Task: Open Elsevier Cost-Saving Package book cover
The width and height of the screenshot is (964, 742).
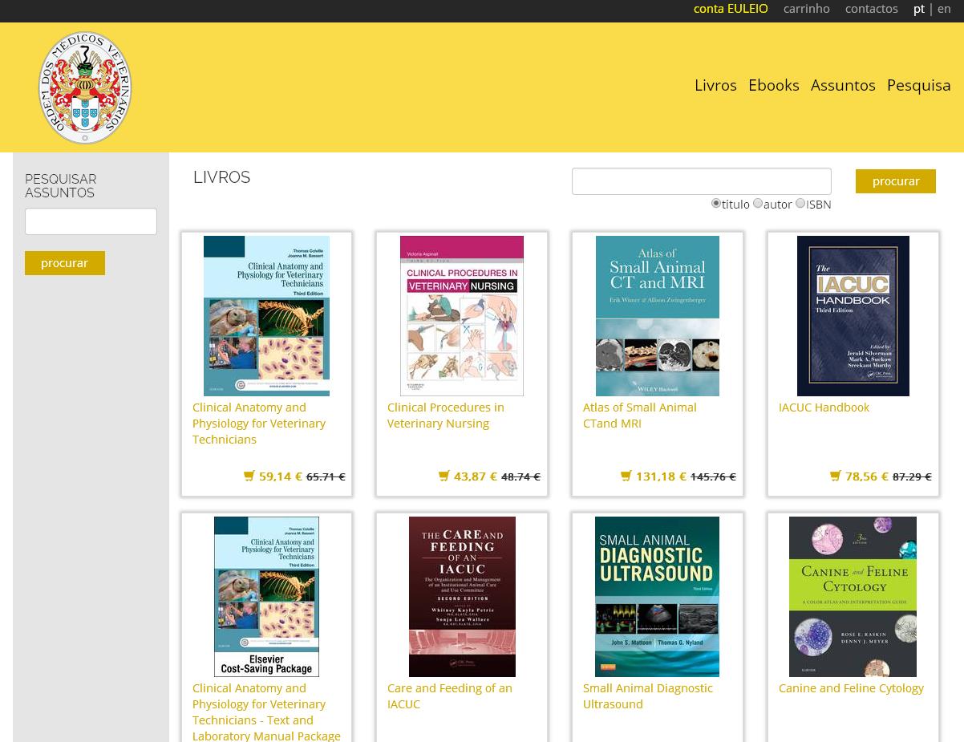Action: point(266,597)
